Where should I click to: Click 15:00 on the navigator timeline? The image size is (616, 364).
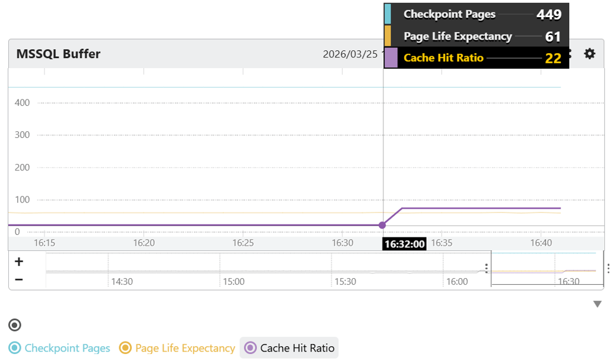pos(233,282)
